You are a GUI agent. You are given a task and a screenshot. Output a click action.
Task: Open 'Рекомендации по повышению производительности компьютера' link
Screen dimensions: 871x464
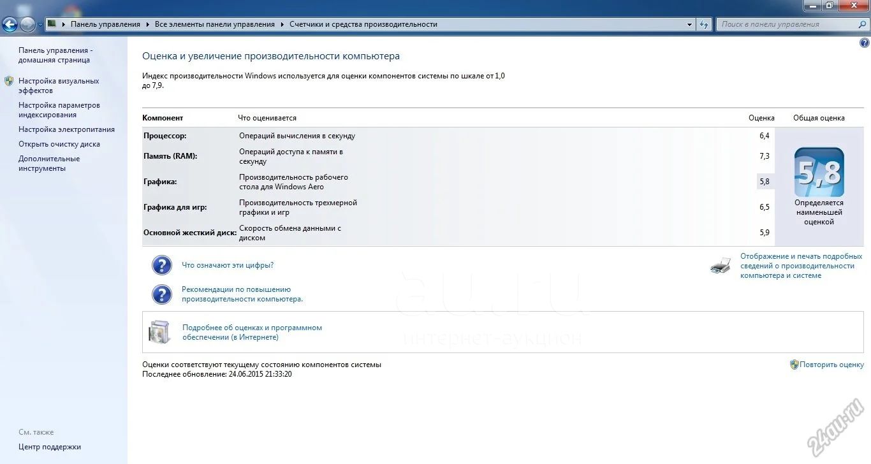tap(242, 294)
